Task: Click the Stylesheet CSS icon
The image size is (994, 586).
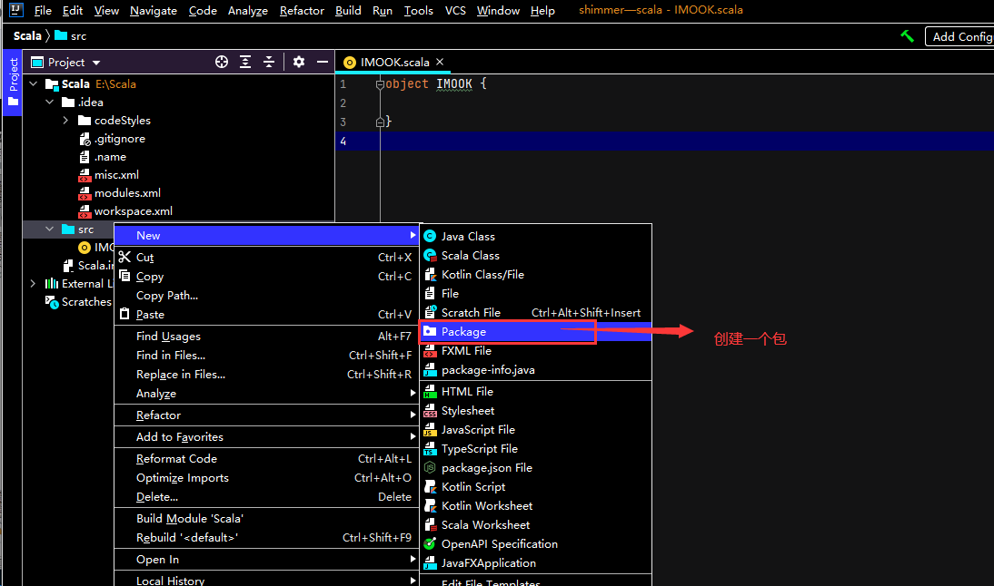Action: pos(430,411)
